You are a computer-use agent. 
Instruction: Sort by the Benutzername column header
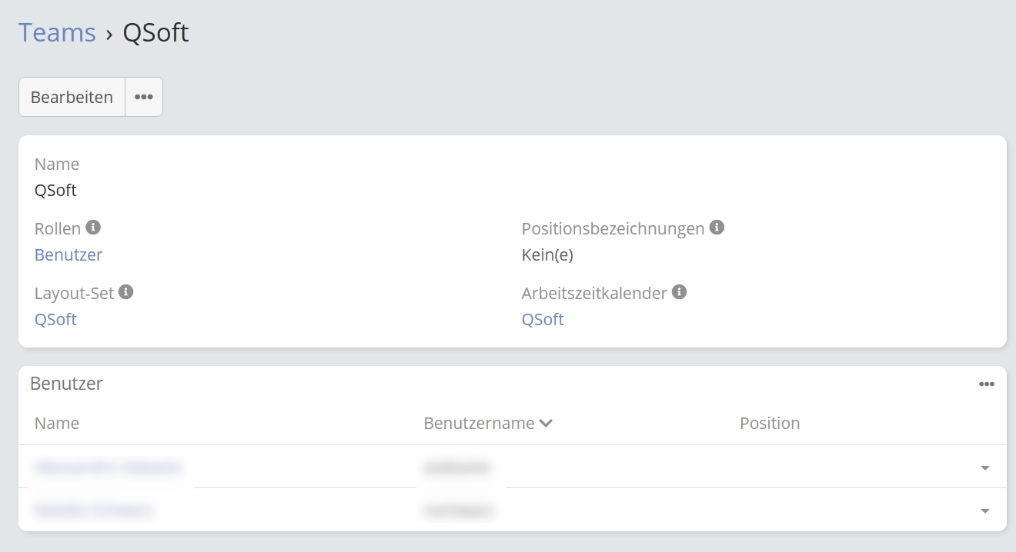coord(479,423)
